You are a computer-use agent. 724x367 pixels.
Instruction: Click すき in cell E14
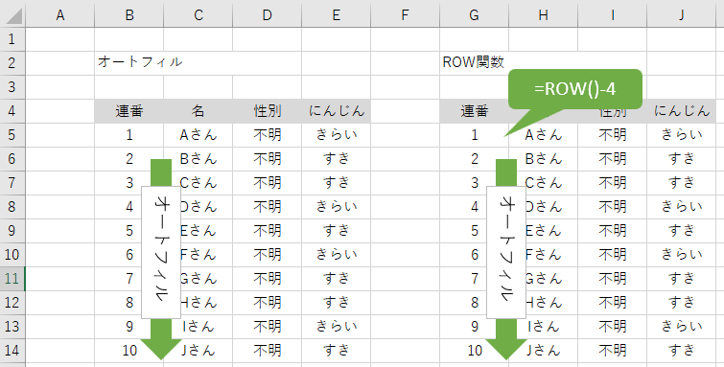[337, 351]
